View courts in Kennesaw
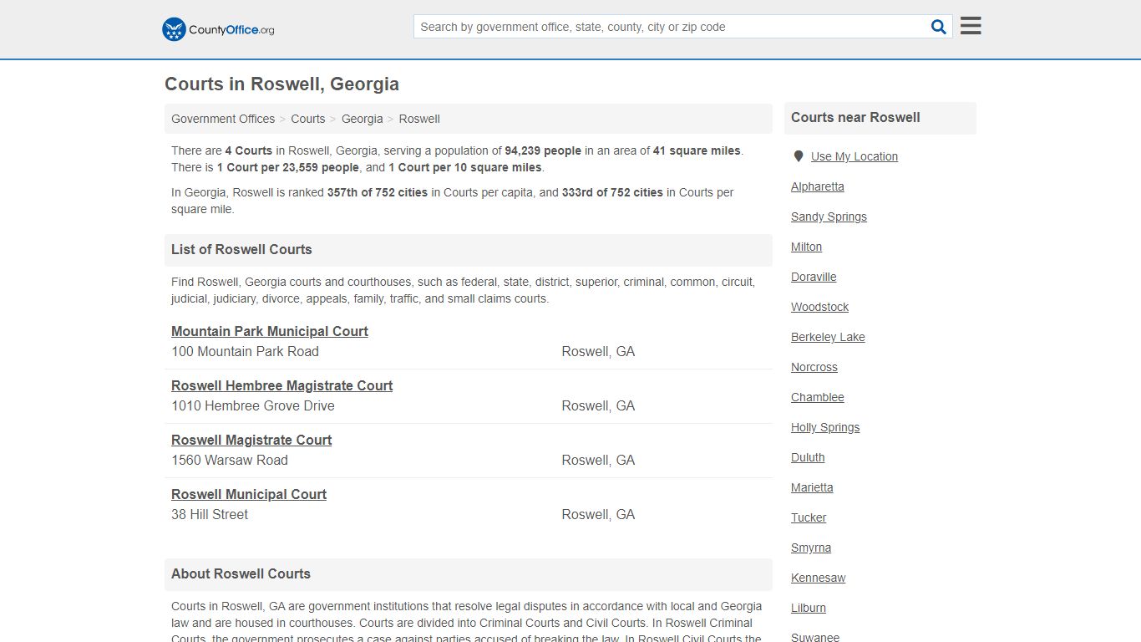This screenshot has width=1141, height=642. tap(819, 578)
